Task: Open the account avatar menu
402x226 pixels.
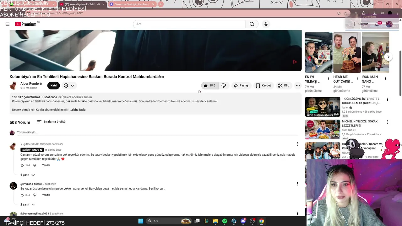Action: [389, 24]
